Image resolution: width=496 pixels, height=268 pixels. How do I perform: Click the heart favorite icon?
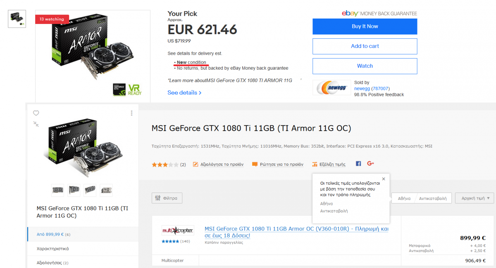pos(36,113)
